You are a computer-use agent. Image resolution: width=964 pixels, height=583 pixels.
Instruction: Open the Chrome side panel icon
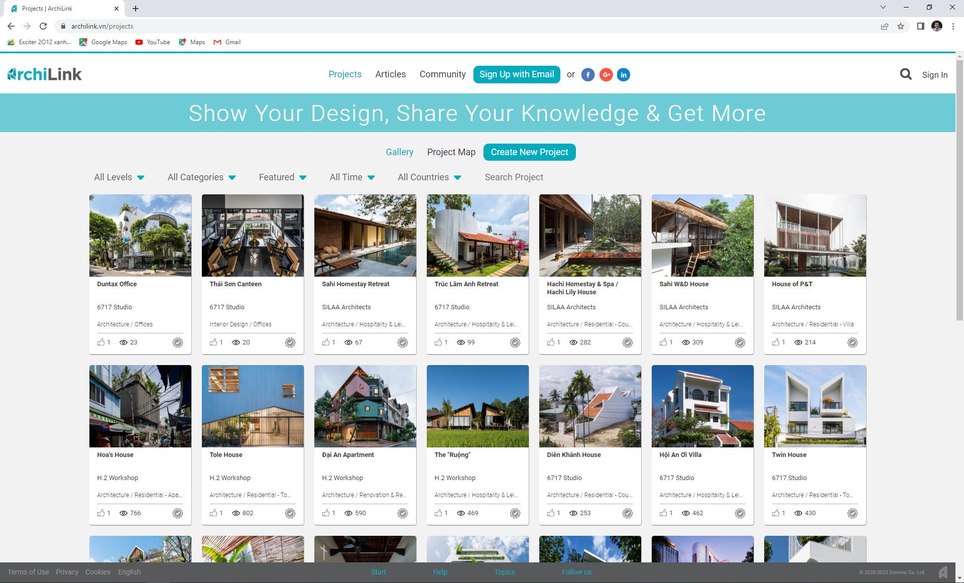(x=920, y=26)
